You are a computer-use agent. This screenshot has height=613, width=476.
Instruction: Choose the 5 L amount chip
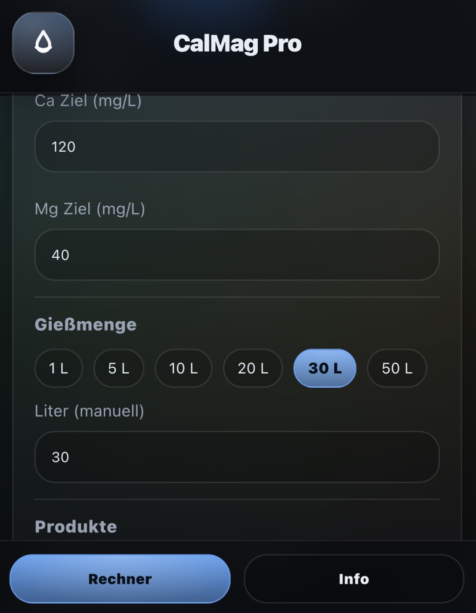[119, 368]
